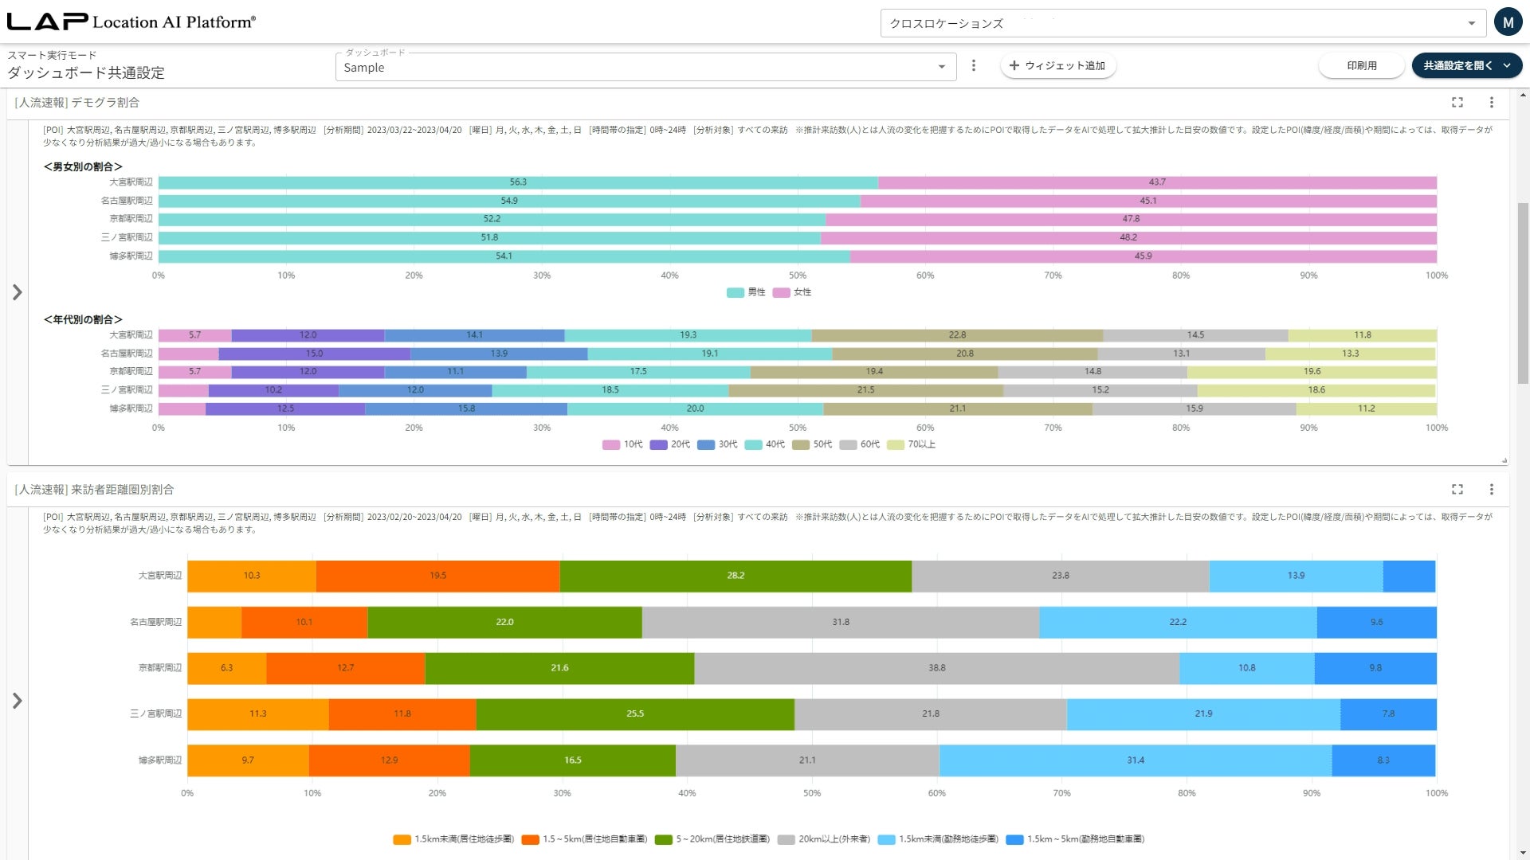
Task: Expand the demographics widget side panel chevron
Action: 18,292
